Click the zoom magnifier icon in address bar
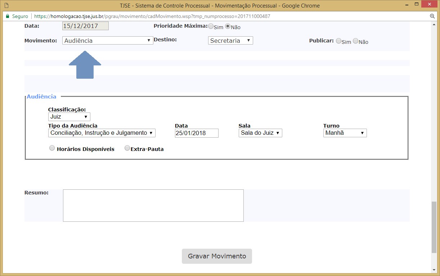Viewport: 440px width, 276px height. point(432,16)
